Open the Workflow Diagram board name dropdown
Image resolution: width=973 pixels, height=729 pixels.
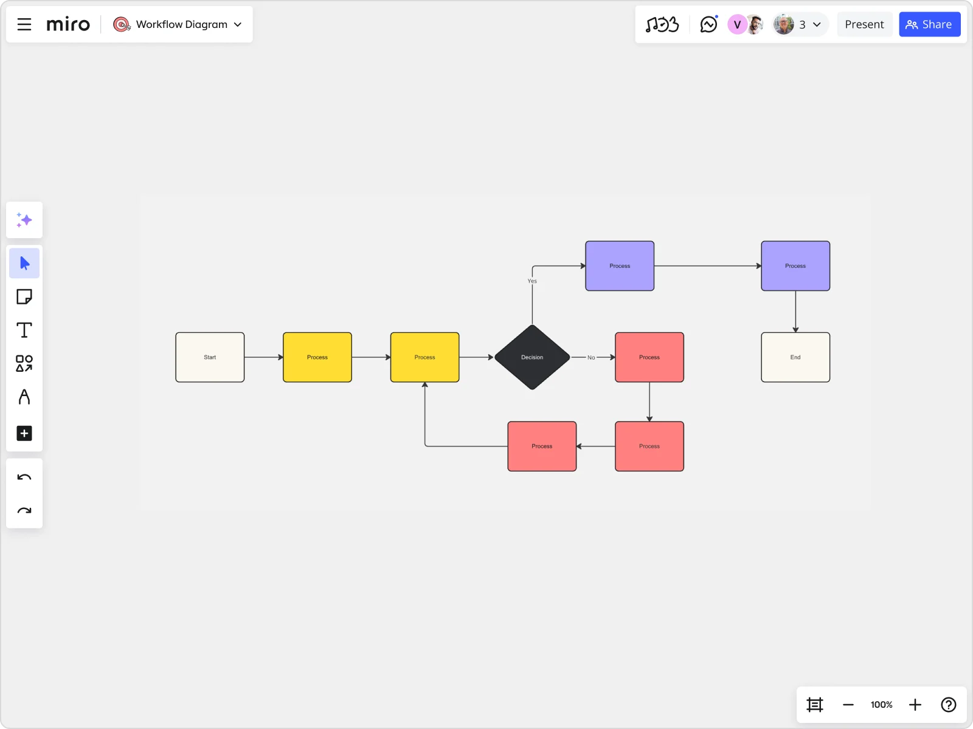(178, 24)
